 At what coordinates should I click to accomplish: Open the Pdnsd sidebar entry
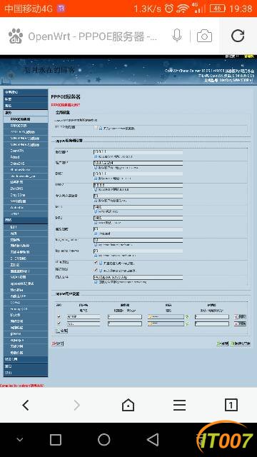click(26, 157)
